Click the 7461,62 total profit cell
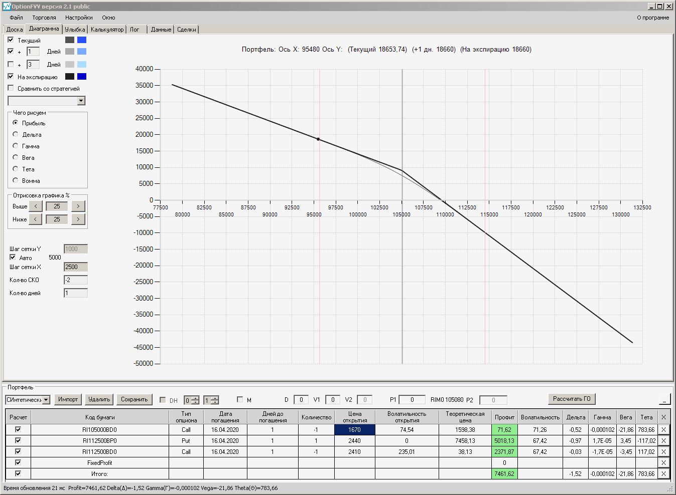Image resolution: width=676 pixels, height=495 pixels. pos(504,473)
